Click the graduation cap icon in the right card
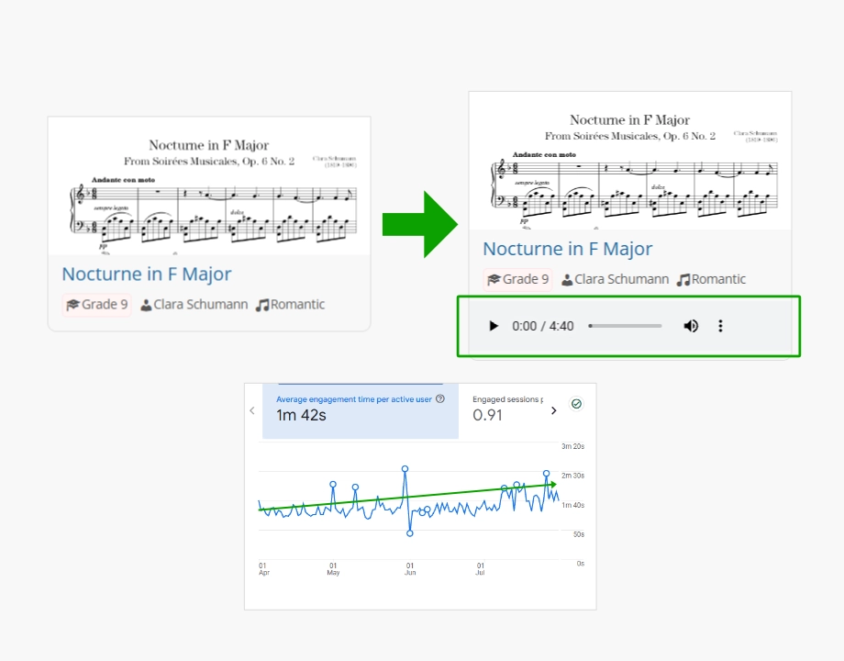This screenshot has height=661, width=844. 494,280
